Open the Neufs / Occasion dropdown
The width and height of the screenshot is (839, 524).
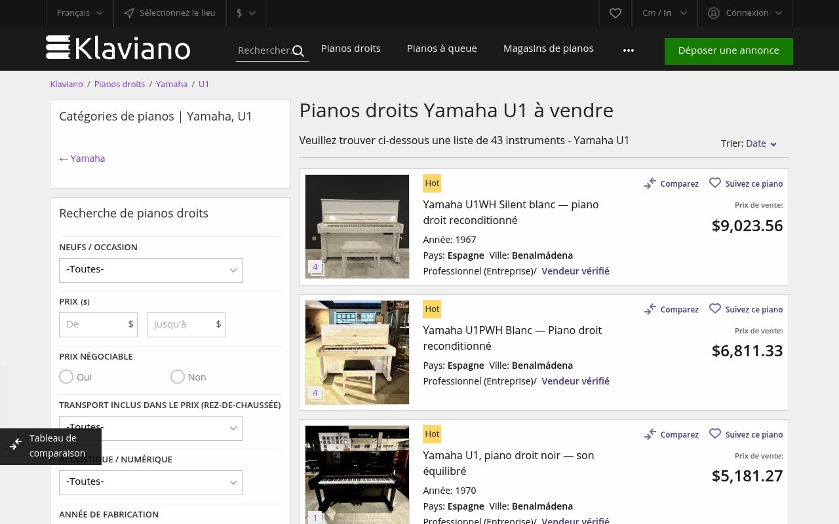[x=151, y=271]
